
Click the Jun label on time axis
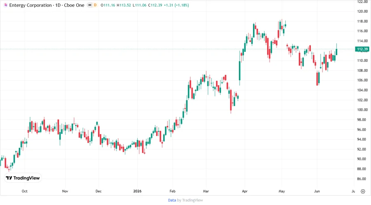(x=317, y=191)
